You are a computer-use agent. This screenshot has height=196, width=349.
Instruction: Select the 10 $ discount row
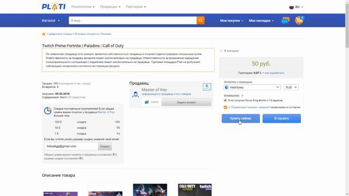pyautogui.click(x=87, y=128)
